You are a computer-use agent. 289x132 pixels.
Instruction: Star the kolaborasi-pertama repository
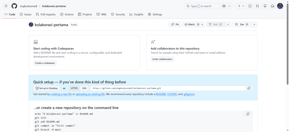point(241,24)
